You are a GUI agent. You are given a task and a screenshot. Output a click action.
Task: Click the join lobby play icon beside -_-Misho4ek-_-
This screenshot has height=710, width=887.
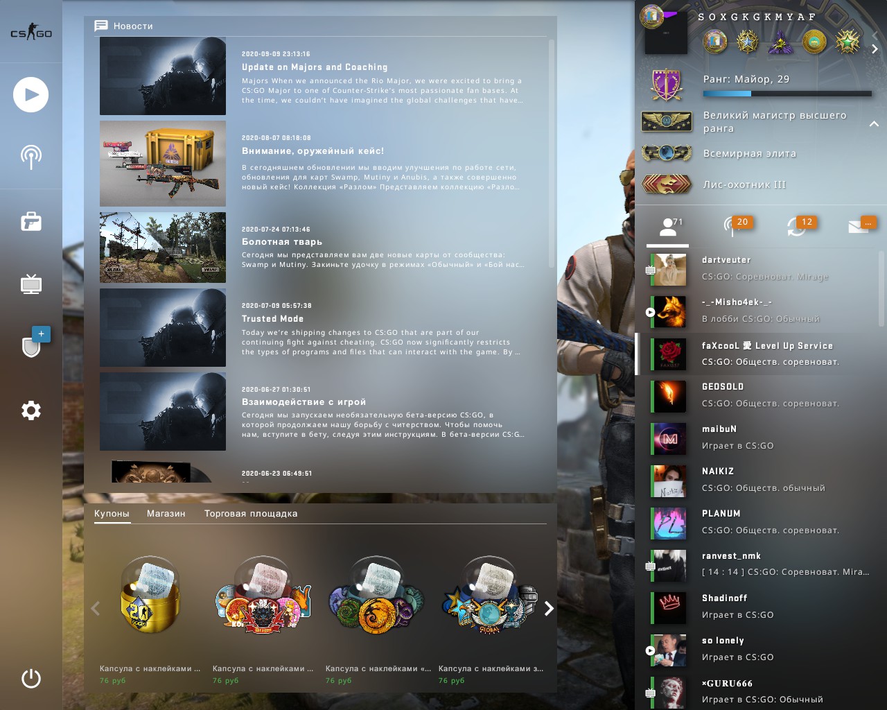650,312
